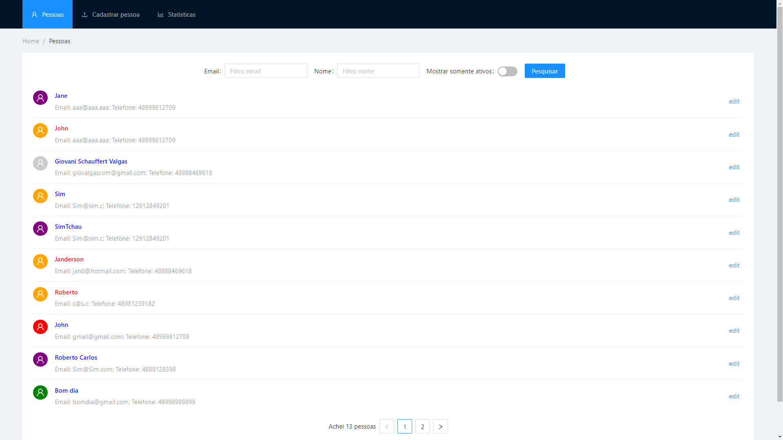Screen dimensions: 783x440
Task: Enable the Mostrar somente ativos toggle
Action: pos(507,71)
